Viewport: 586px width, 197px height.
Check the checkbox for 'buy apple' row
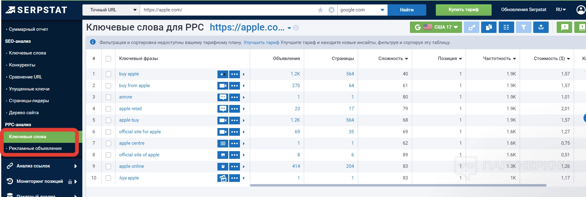click(108, 74)
